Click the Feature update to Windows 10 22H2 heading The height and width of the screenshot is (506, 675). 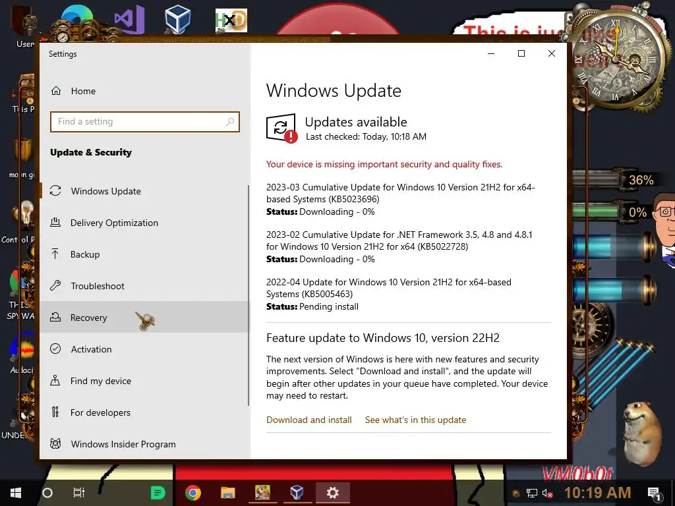[x=383, y=338]
